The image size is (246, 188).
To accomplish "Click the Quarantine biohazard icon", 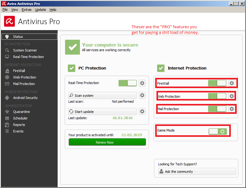I will [x=7, y=112].
